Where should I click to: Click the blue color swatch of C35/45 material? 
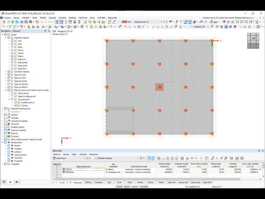coord(64,169)
